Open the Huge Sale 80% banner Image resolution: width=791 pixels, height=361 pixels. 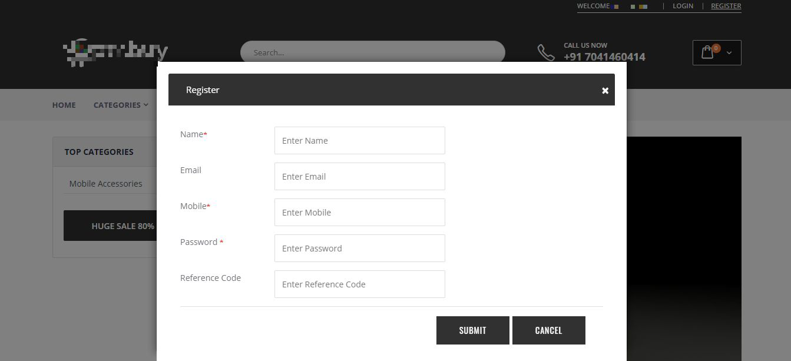tap(110, 226)
